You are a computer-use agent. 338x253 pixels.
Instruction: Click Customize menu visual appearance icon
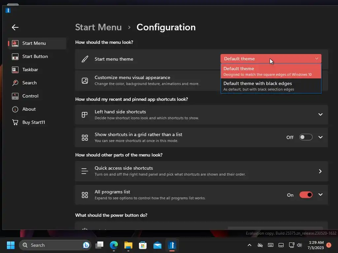[85, 81]
